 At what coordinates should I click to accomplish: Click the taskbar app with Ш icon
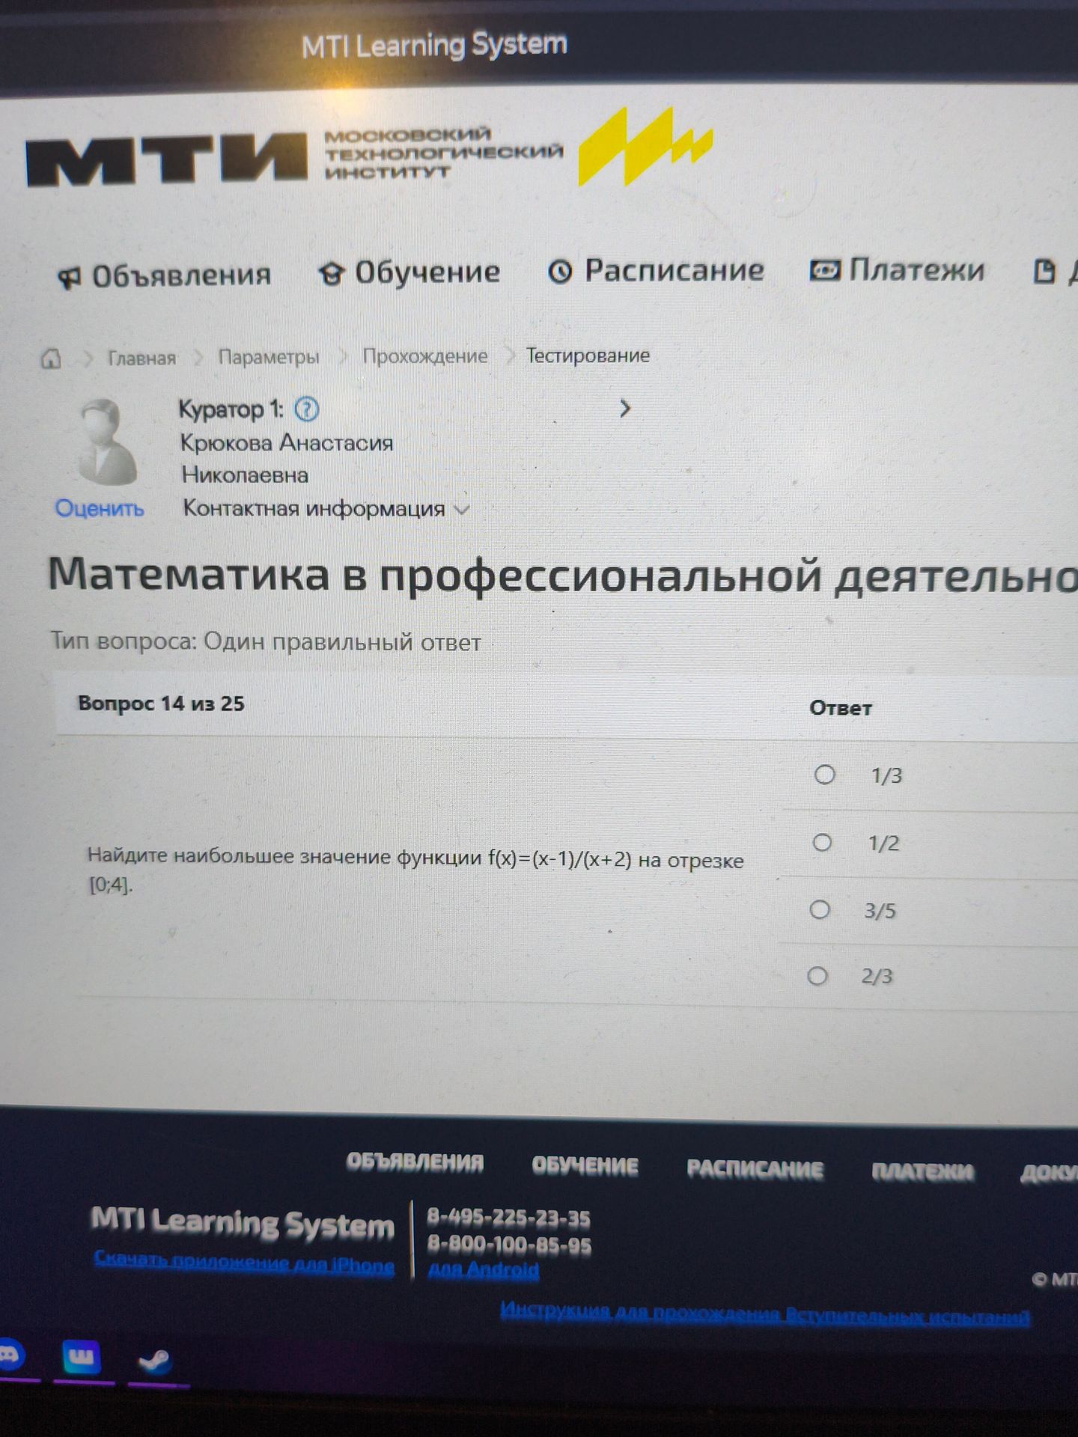[x=81, y=1358]
